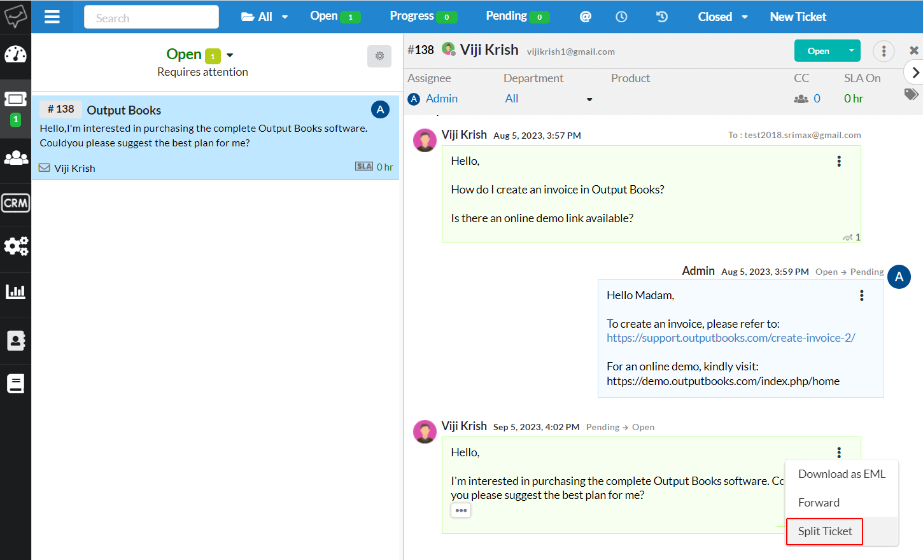
Task: Click the customer avatar icon in ticket header
Action: tap(448, 48)
